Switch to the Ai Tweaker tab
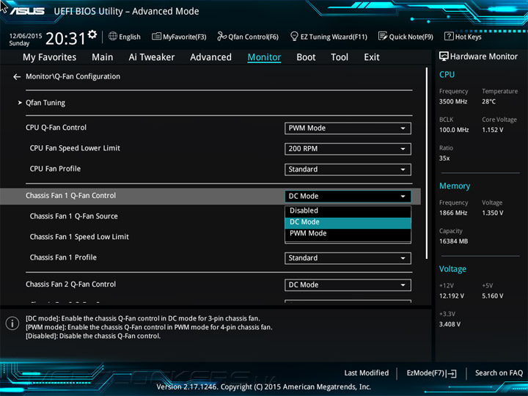Viewport: 528px width, 396px height. click(x=152, y=57)
